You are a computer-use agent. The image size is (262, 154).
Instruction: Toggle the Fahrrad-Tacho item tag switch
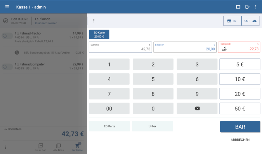[x=7, y=36]
